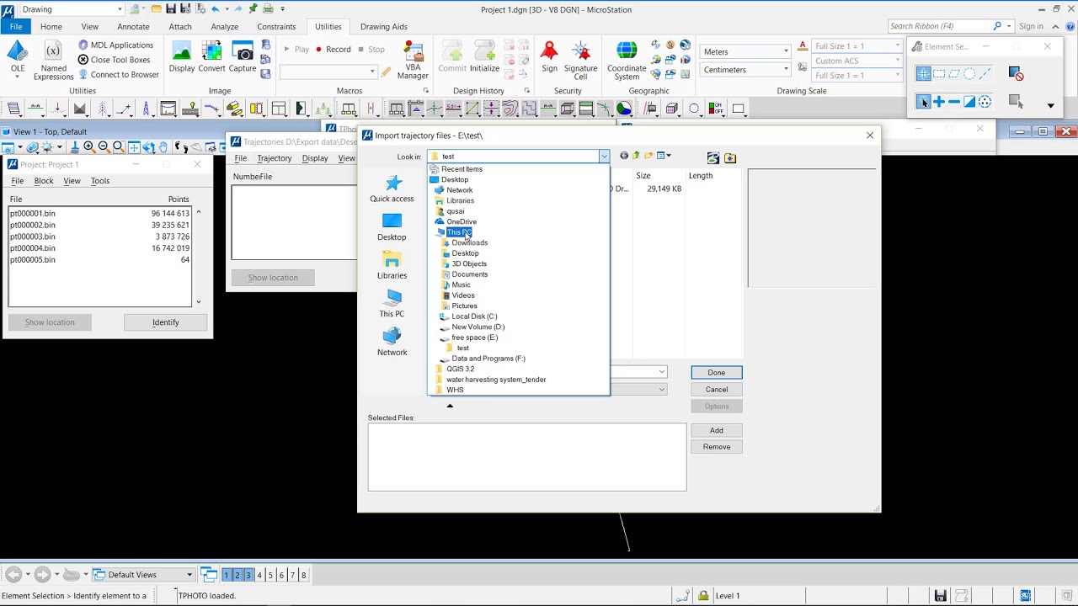Choose the Add (plus) selection mode
Screen dimensions: 1078x606
(x=939, y=102)
